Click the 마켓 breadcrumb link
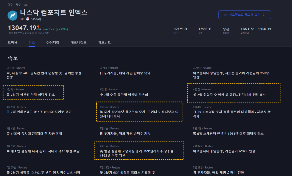The height and width of the screenshot is (176, 292). [x=10, y=5]
